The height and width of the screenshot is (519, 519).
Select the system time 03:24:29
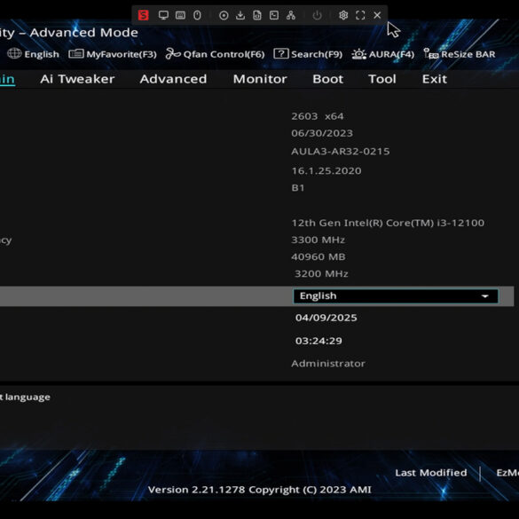pyautogui.click(x=318, y=341)
